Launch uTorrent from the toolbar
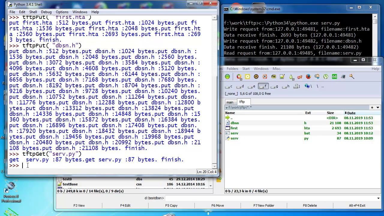384x216 pixels. tap(326, 77)
